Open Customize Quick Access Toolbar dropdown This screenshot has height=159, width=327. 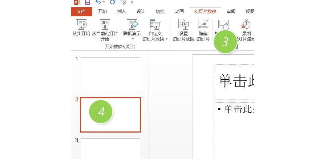(x=132, y=3)
